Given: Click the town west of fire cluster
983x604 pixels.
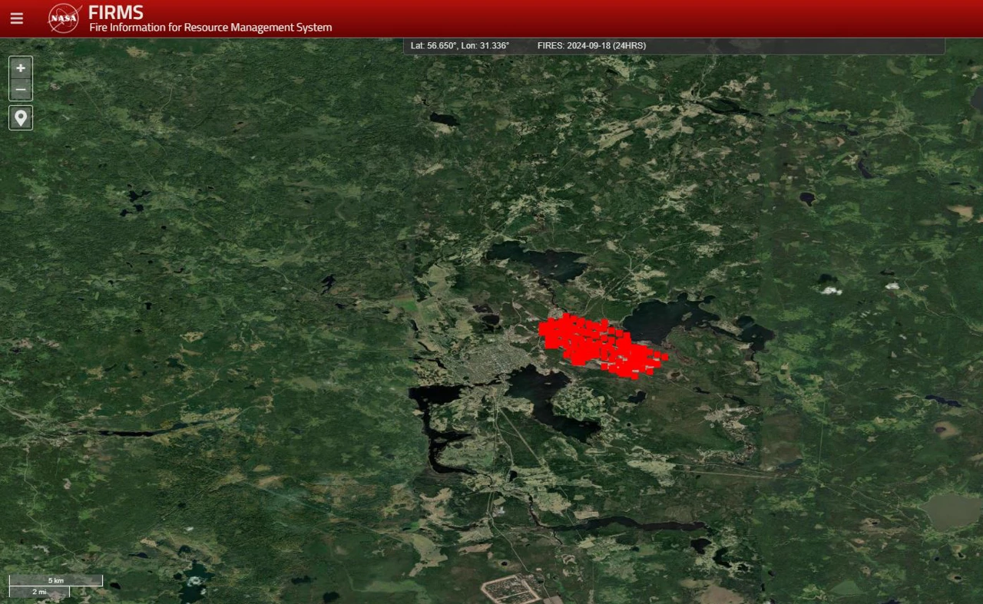Looking at the screenshot, I should [x=491, y=361].
